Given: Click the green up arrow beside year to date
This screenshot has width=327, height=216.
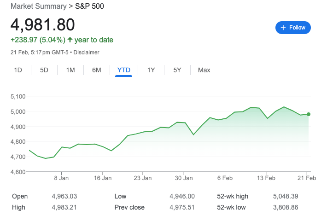Looking at the screenshot, I should pyautogui.click(x=70, y=40).
